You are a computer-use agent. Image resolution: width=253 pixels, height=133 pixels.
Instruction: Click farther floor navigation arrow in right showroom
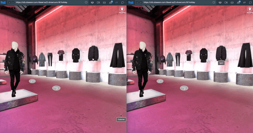click(160, 81)
